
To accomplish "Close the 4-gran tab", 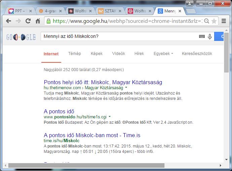I will (61, 11).
